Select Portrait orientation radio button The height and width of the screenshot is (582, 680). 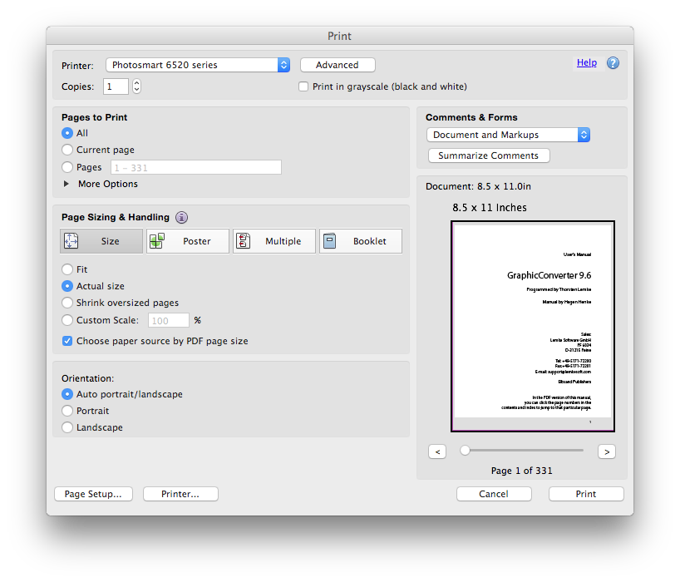click(67, 411)
